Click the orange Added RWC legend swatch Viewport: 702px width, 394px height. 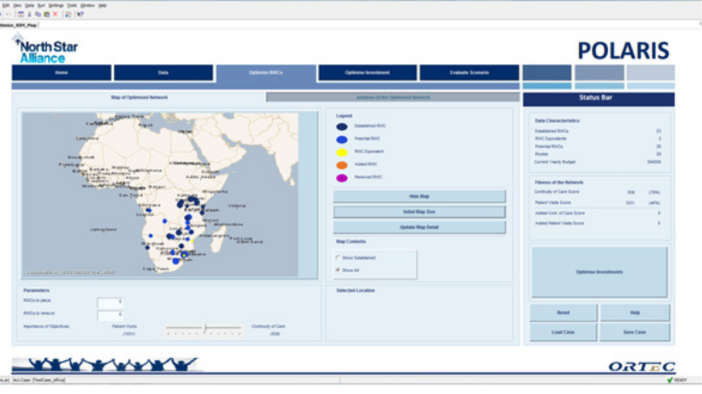pos(341,165)
